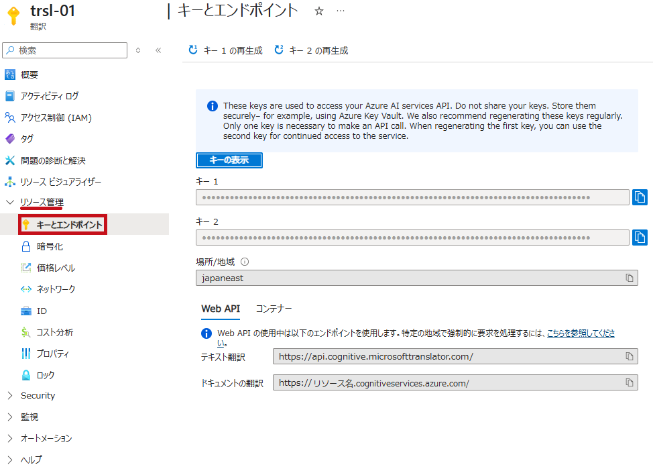This screenshot has height=471, width=653.
Task: Open the more options ellipsis menu
Action: tap(341, 11)
